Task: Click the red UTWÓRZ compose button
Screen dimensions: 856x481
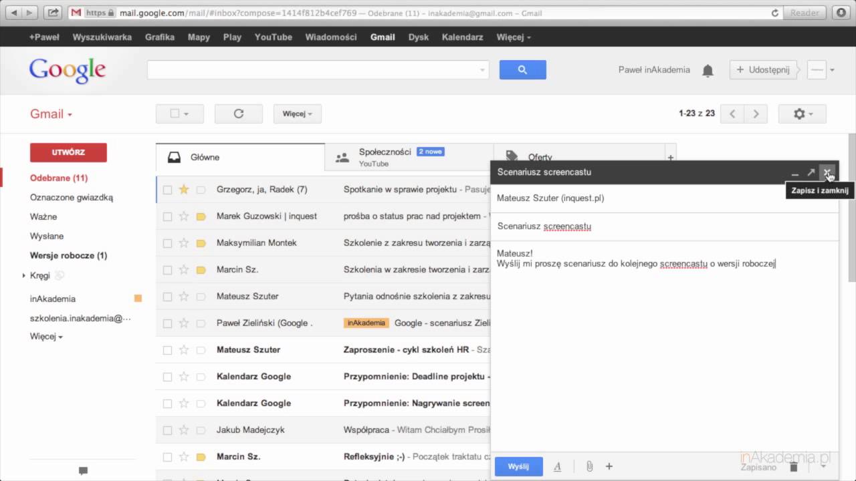Action: point(68,152)
